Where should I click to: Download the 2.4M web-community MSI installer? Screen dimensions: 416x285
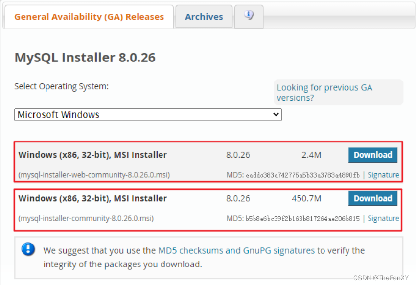click(373, 155)
